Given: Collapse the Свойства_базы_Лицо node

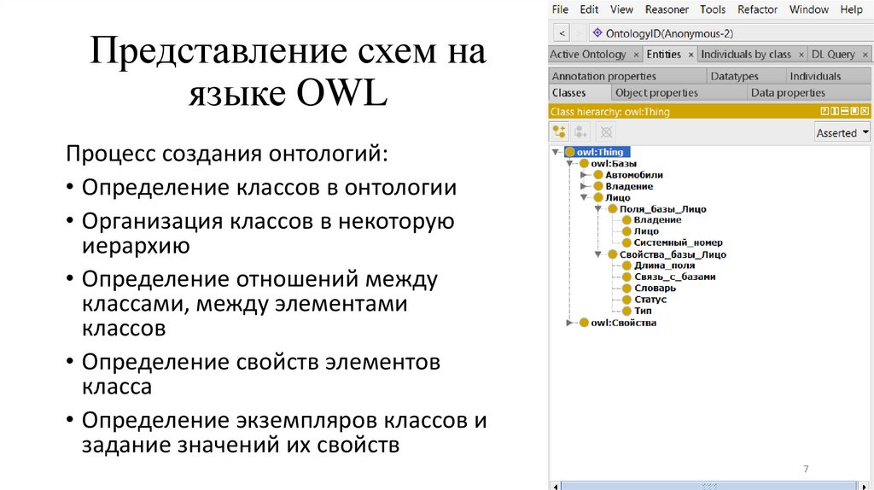Looking at the screenshot, I should (x=597, y=254).
